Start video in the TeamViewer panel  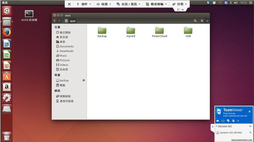coord(218,121)
